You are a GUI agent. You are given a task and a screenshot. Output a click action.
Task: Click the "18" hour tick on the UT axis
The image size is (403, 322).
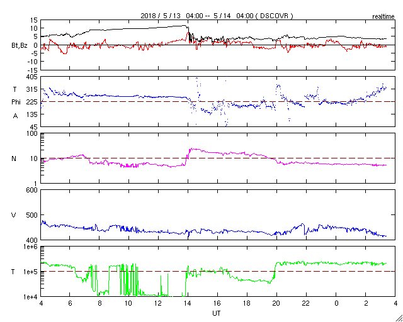pos(247,303)
